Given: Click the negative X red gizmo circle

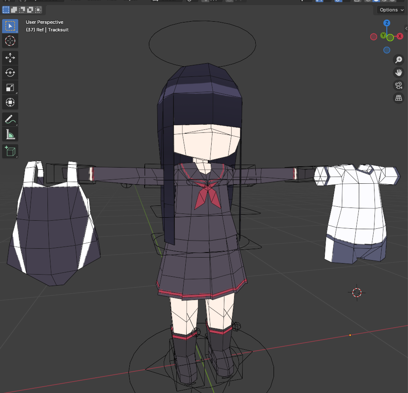Looking at the screenshot, I should (374, 37).
